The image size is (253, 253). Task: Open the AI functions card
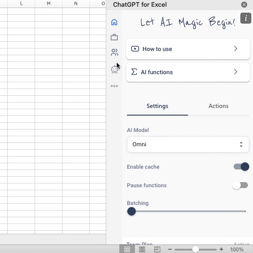pos(188,72)
